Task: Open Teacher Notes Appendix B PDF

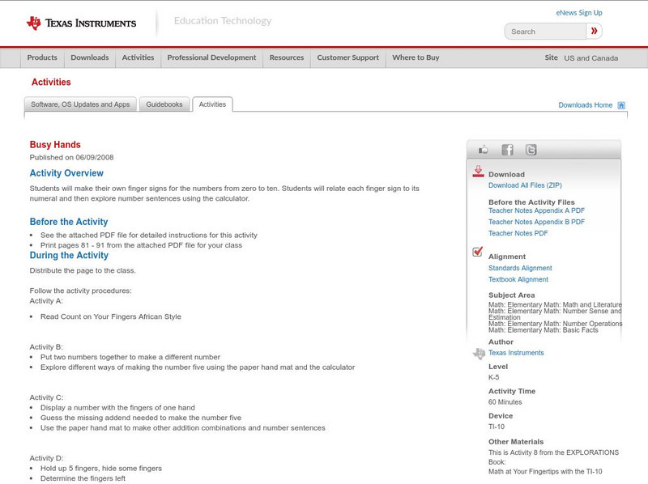Action: [536, 222]
